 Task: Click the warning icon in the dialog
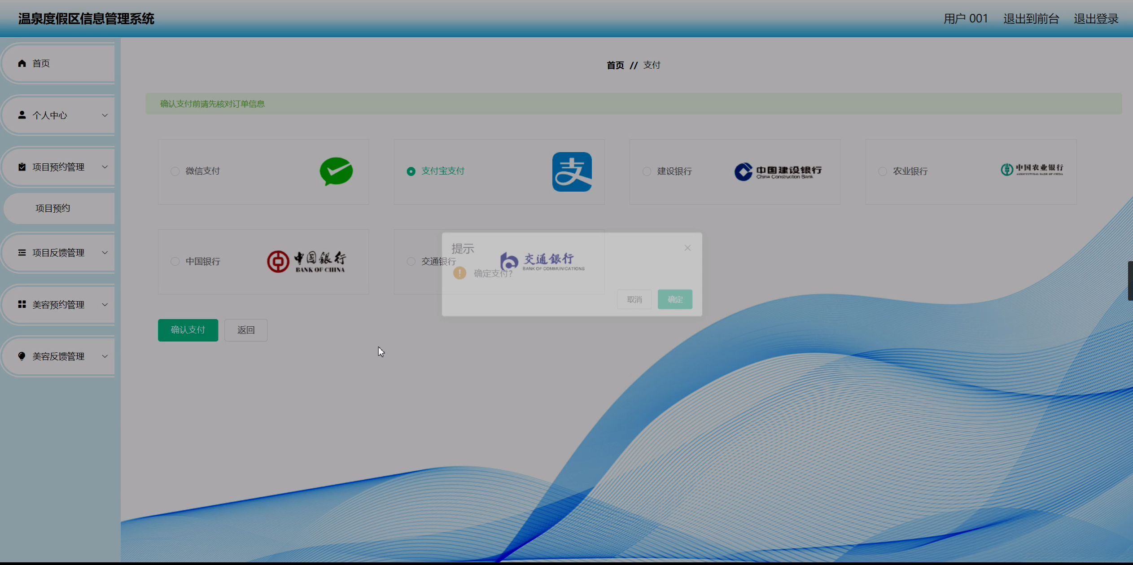(x=459, y=273)
